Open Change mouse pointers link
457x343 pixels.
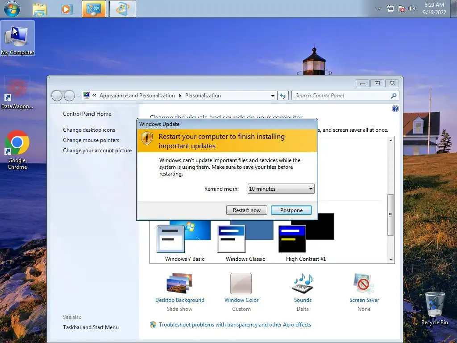[x=91, y=140]
